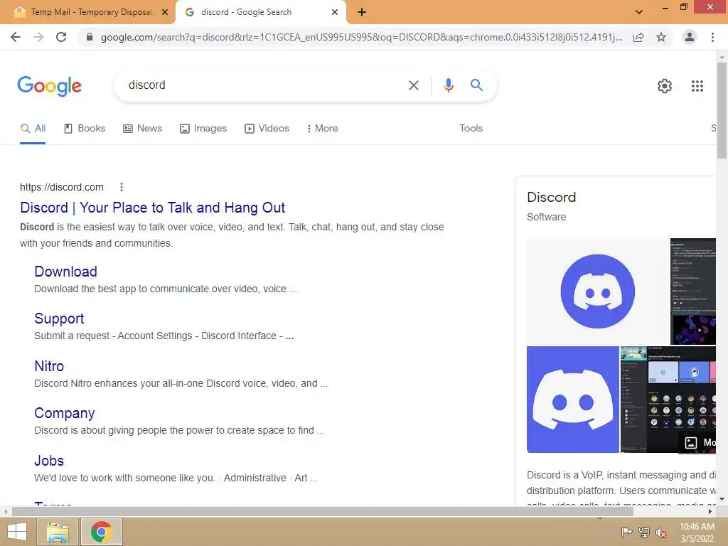Click the Chrome taskbar icon
This screenshot has width=728, height=546.
click(102, 532)
